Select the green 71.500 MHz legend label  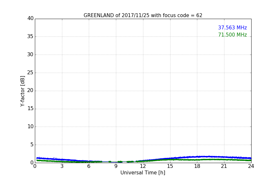pos(232,35)
